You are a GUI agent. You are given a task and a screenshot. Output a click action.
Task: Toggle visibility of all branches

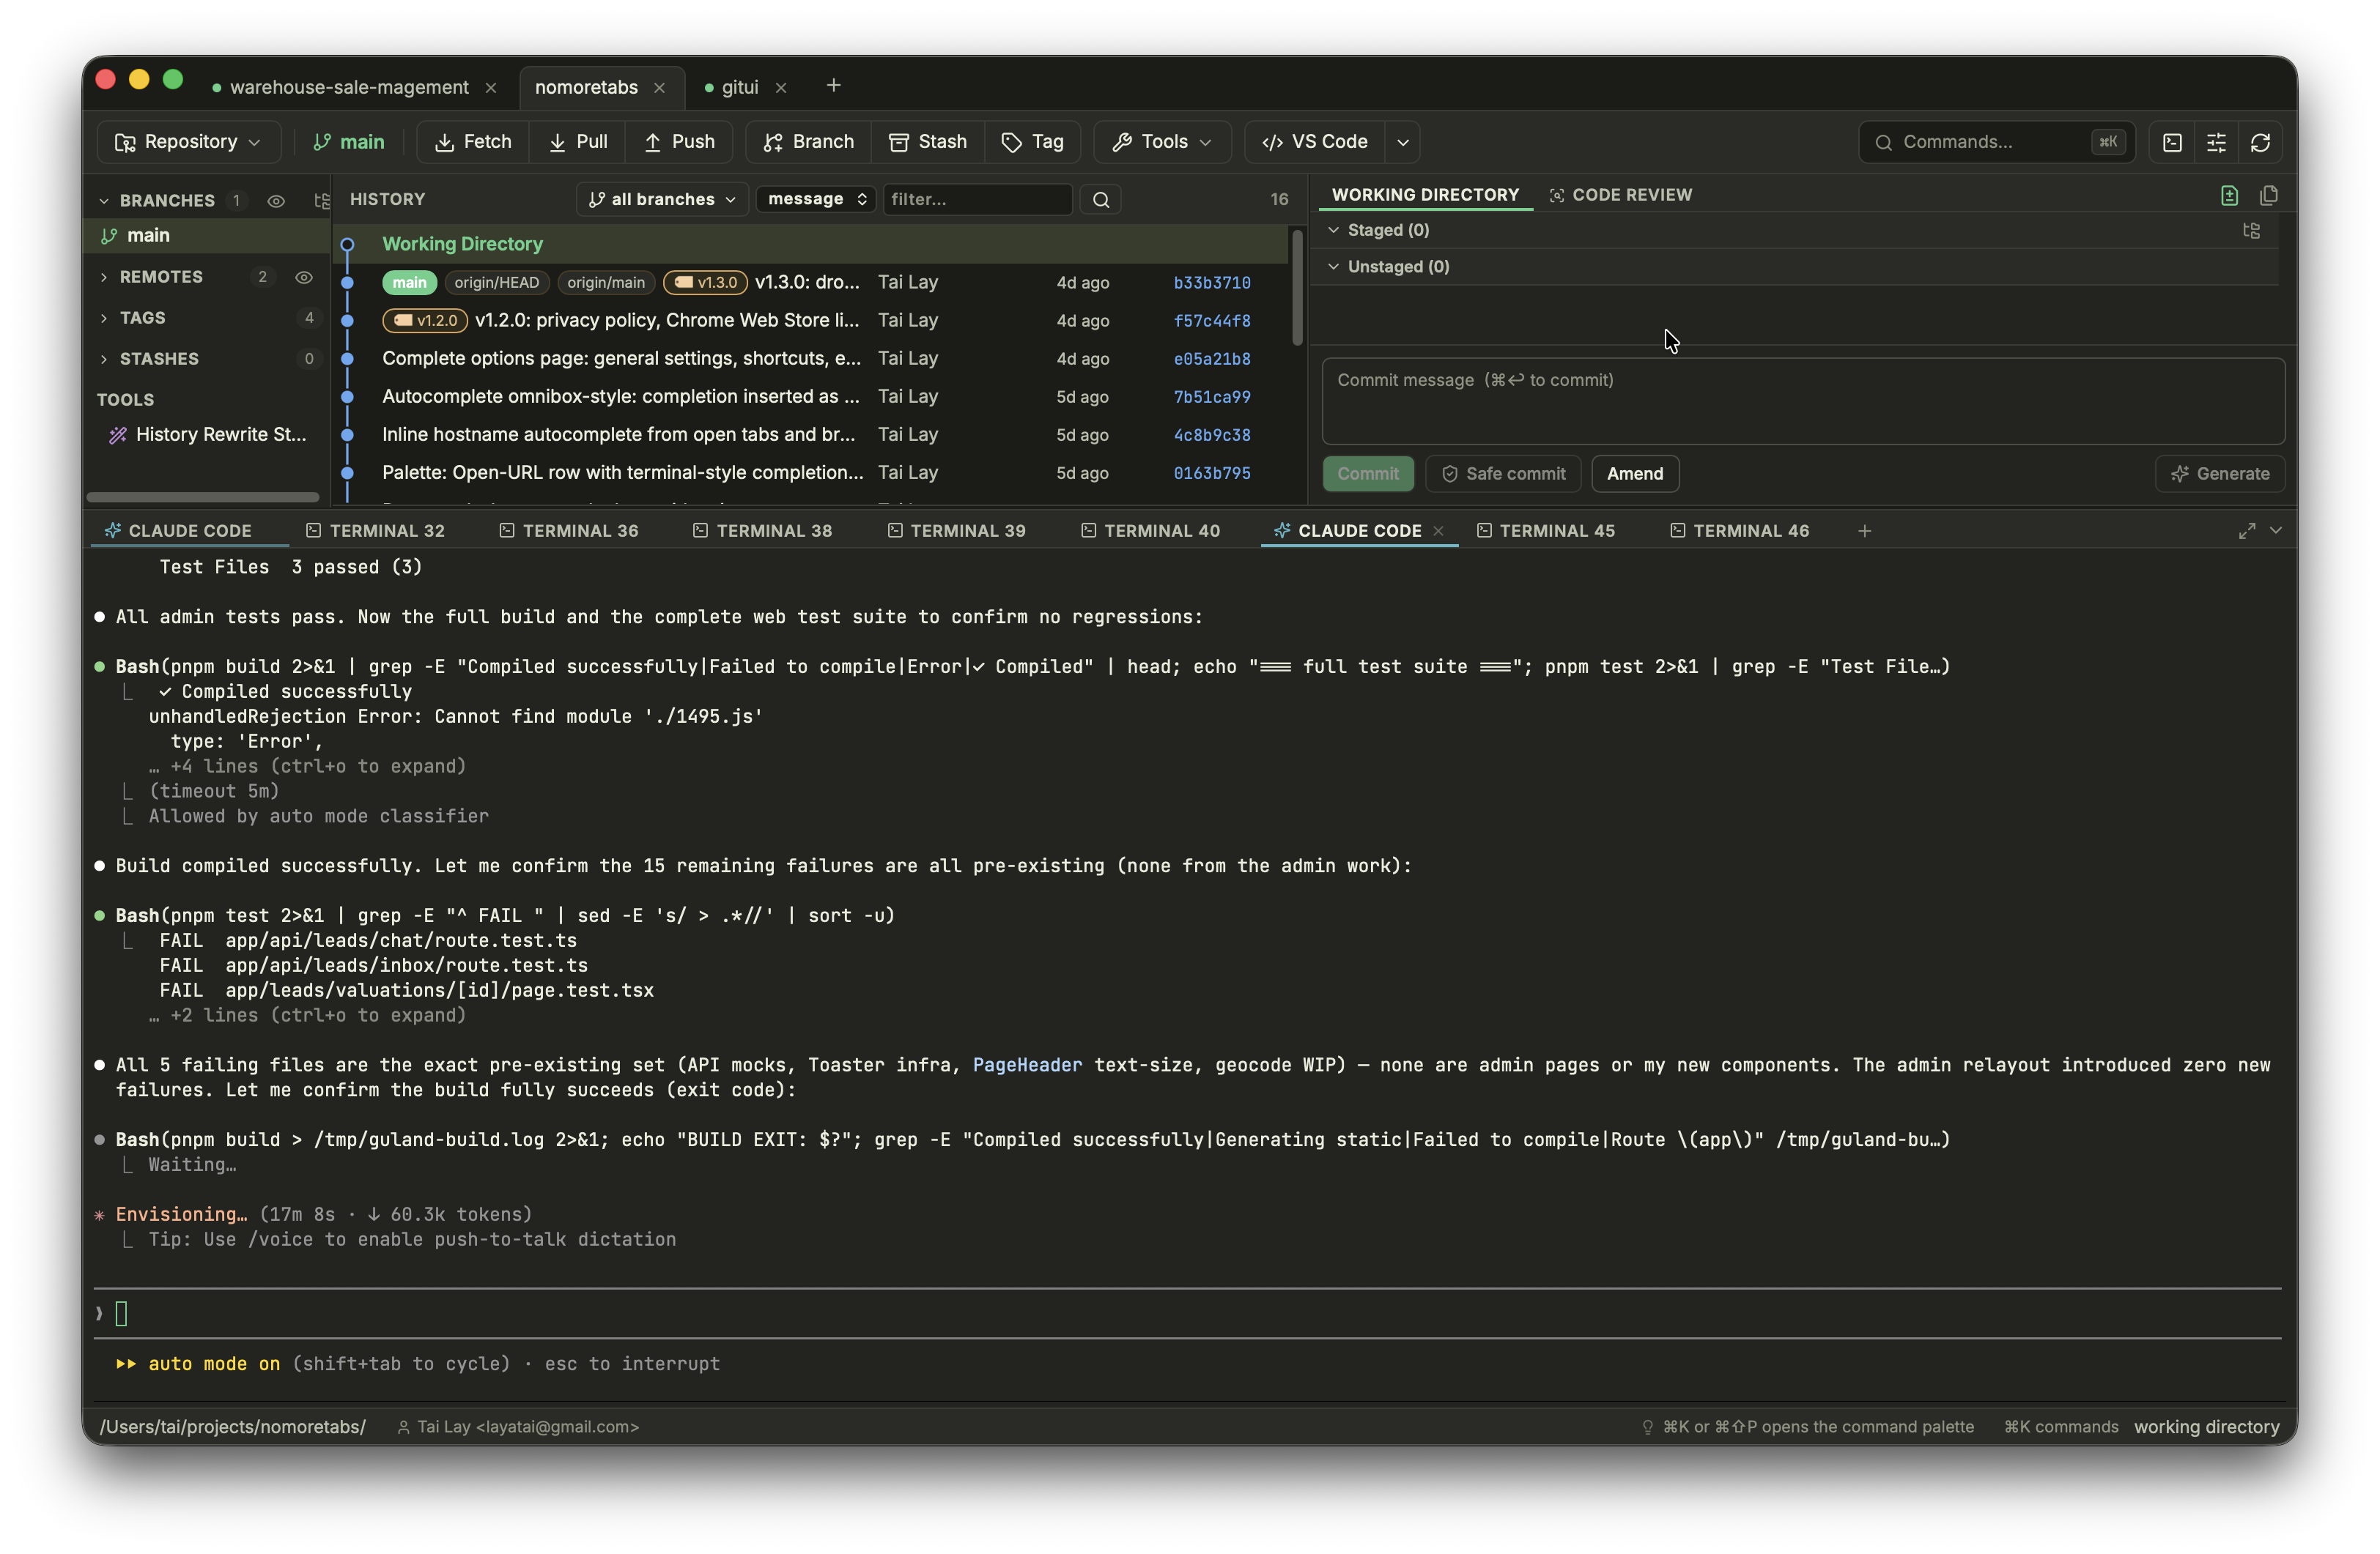click(276, 201)
